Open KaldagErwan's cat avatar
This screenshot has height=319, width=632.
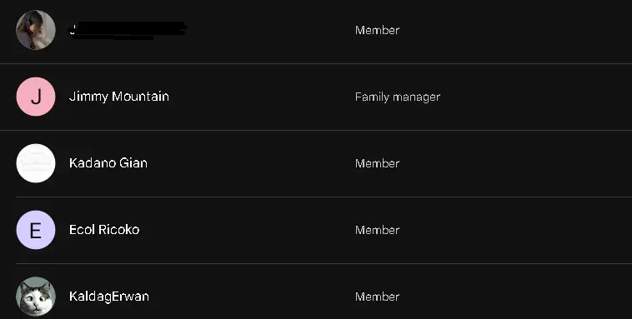click(x=36, y=297)
